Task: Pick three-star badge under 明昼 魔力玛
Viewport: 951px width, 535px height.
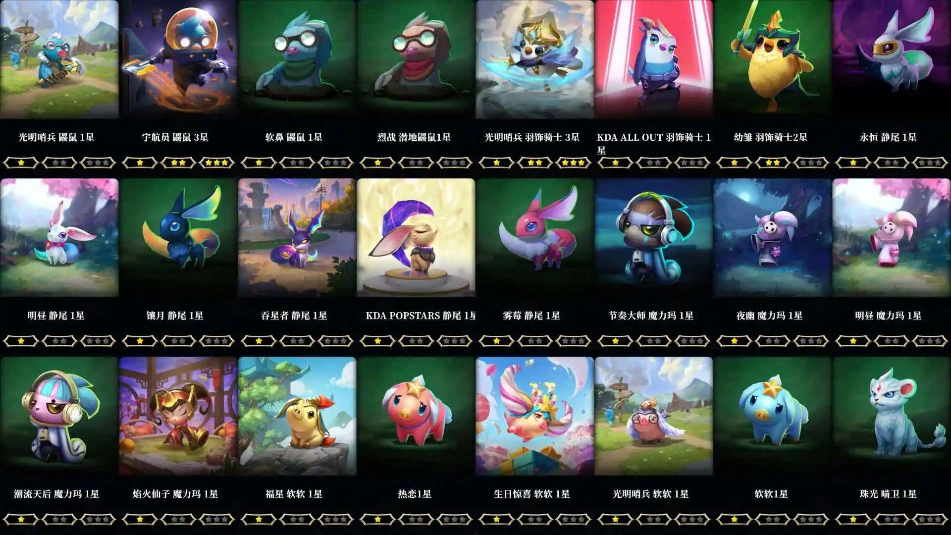Action: point(930,341)
